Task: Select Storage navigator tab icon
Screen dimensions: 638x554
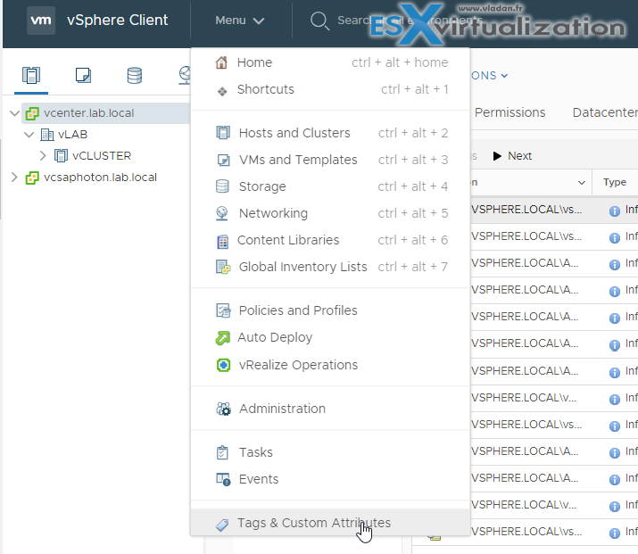Action: [134, 76]
